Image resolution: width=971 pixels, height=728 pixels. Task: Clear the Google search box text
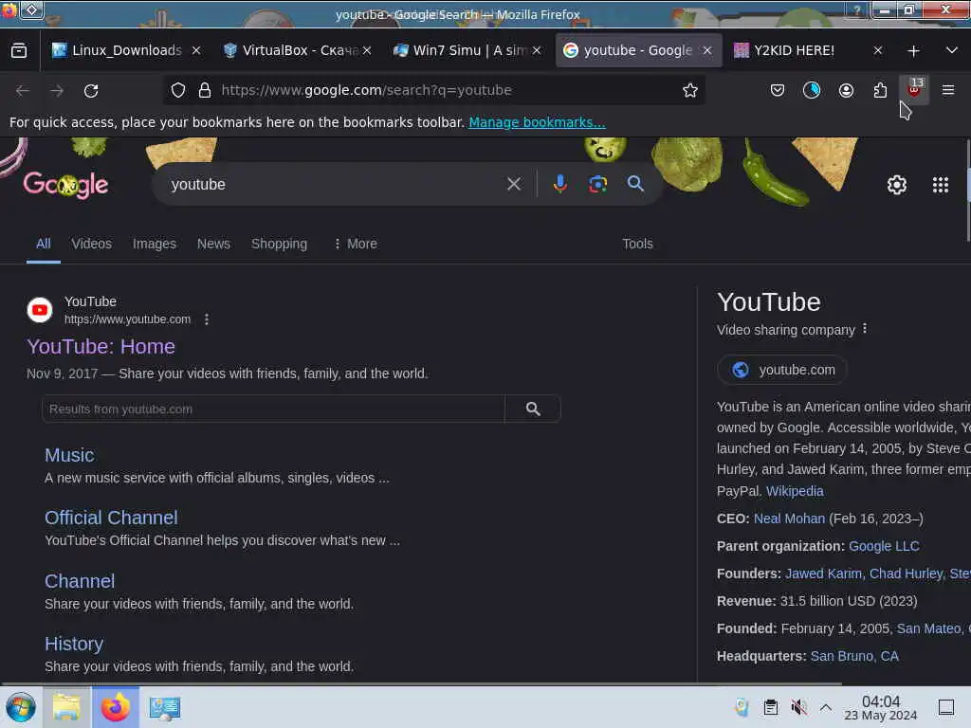point(513,184)
